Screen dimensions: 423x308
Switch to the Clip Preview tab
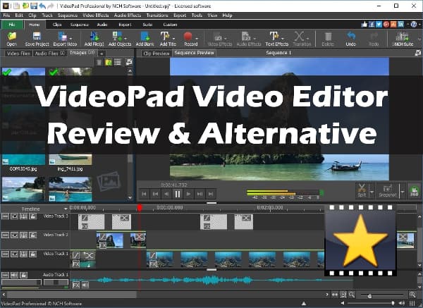point(157,53)
